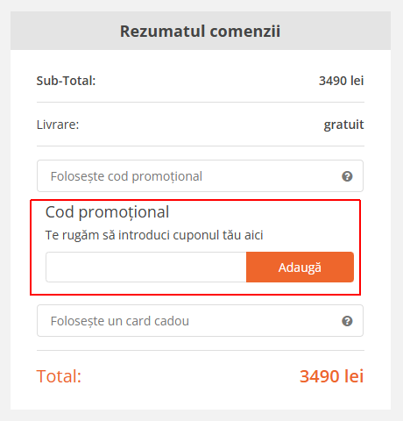Click the Sub-Total label

point(66,81)
